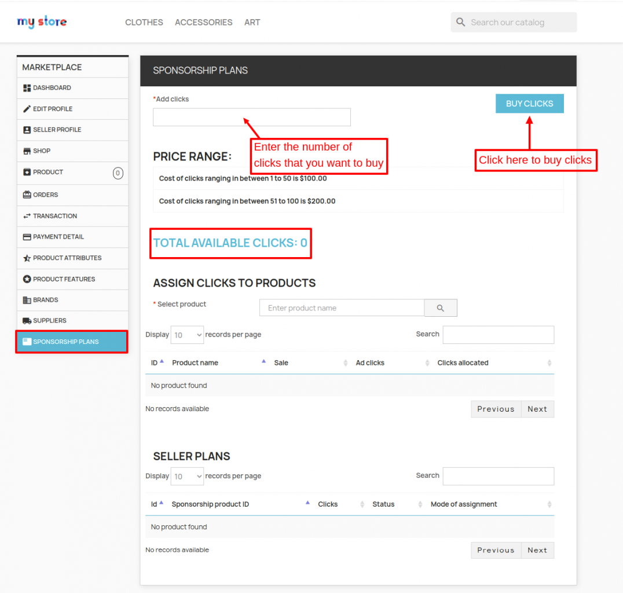Click the Transaction arrows icon
The image size is (623, 593).
(27, 216)
